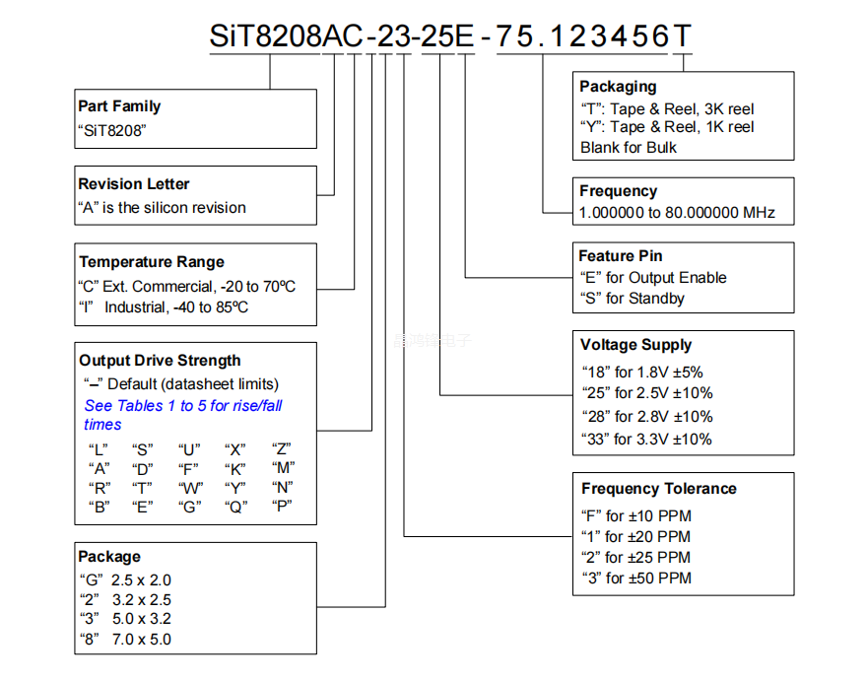Image resolution: width=867 pixels, height=681 pixels.
Task: Click the SiT8208AC-23-25E-75.123456T part number title
Action: coord(450,36)
